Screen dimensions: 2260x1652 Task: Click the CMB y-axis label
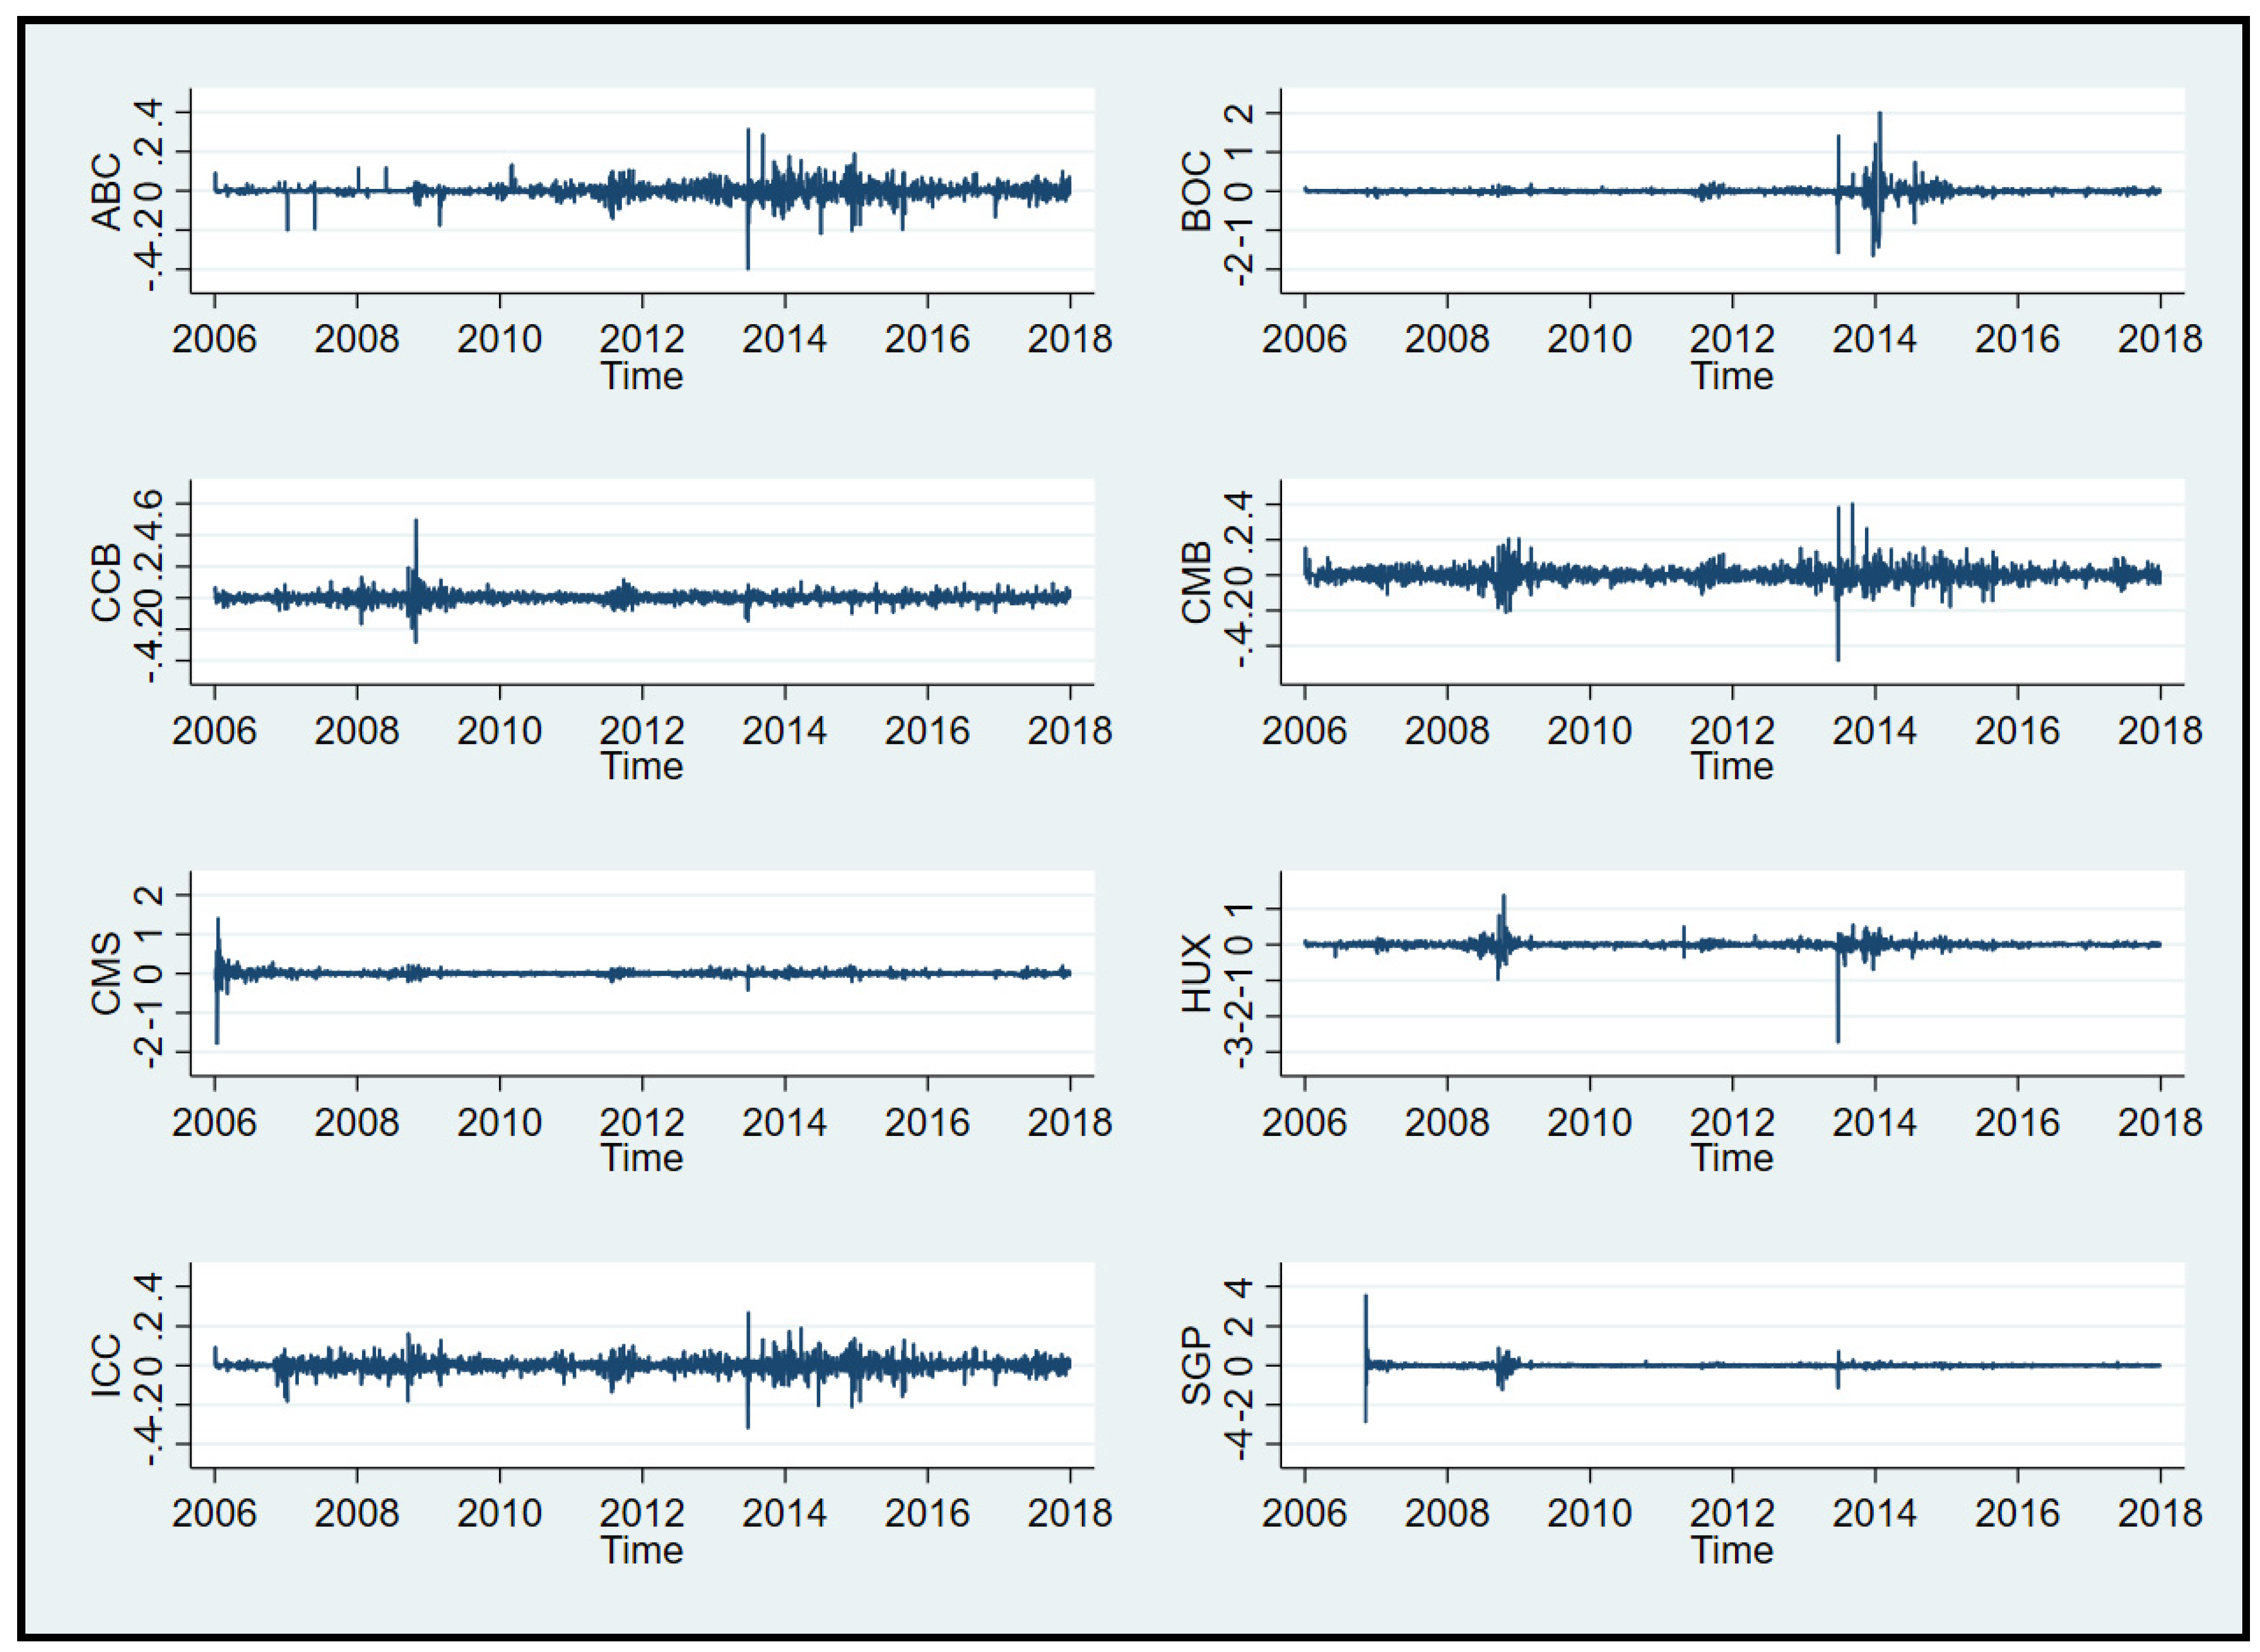[x=1196, y=582]
